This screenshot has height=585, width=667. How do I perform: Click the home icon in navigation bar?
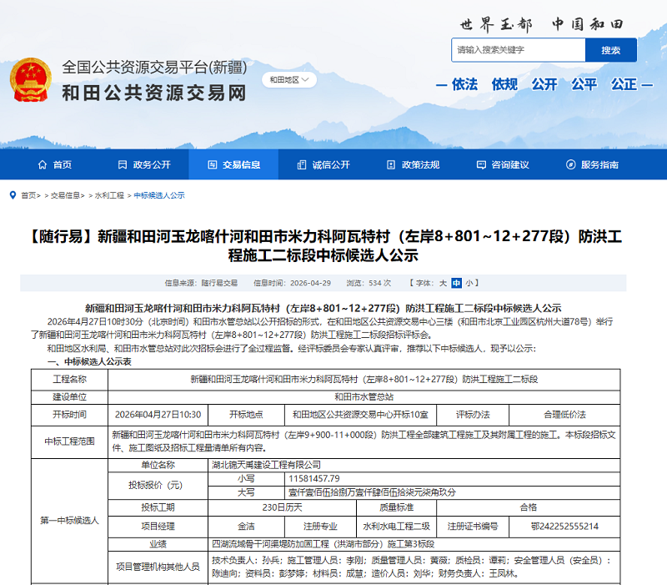pyautogui.click(x=43, y=164)
